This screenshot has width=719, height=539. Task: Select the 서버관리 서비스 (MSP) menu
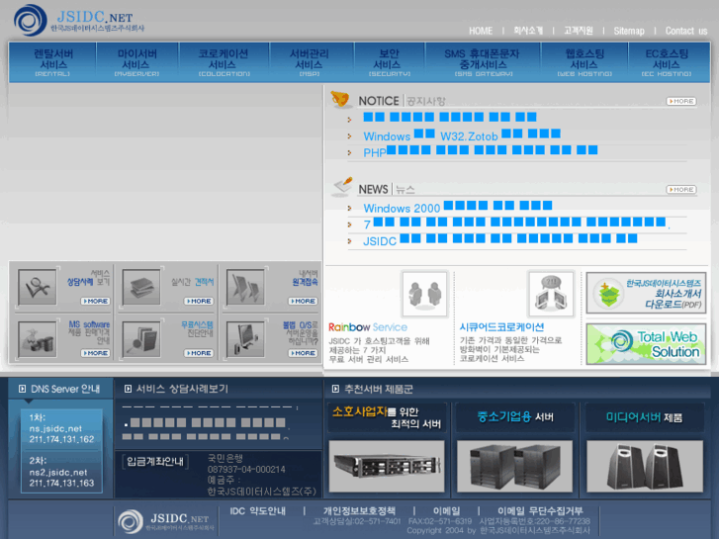click(x=310, y=62)
